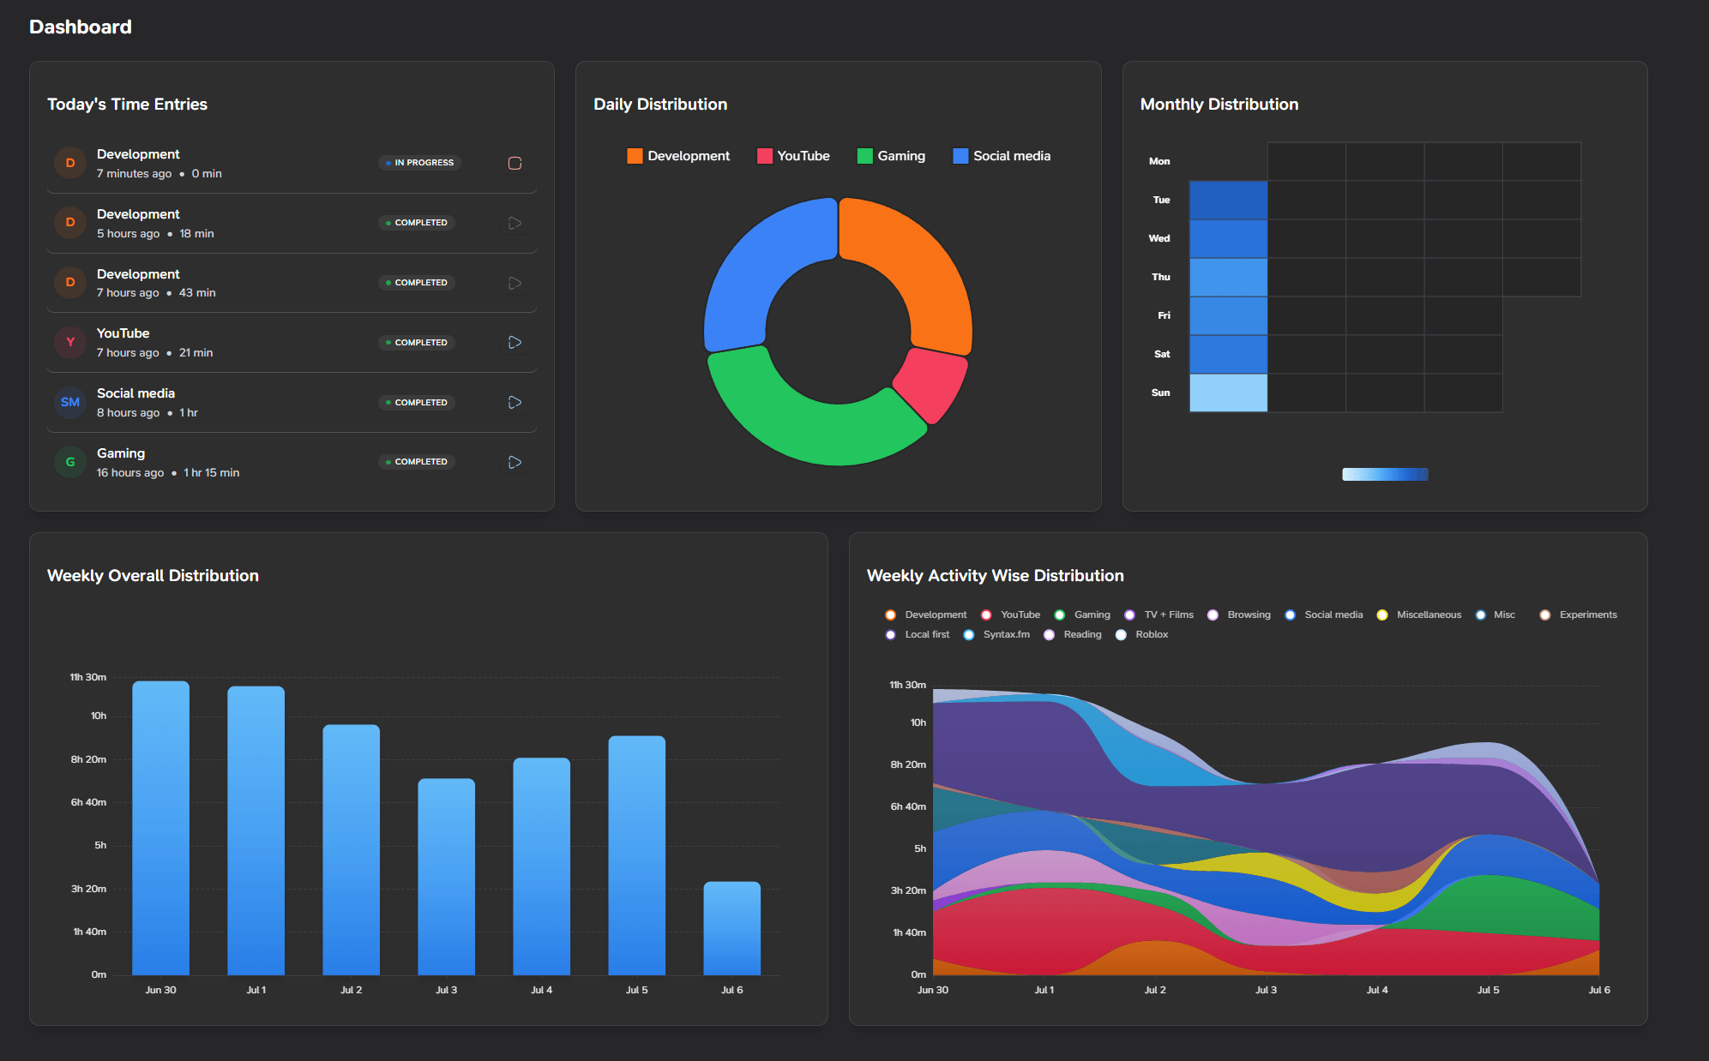This screenshot has width=1709, height=1061.
Task: Select the Jul 6 bar in Weekly Overall Distribution
Action: (x=731, y=930)
